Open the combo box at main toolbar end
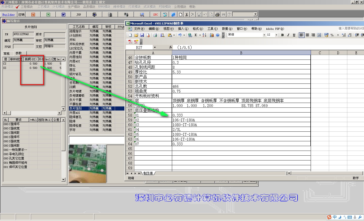This screenshot has height=221, width=364. (256, 14)
